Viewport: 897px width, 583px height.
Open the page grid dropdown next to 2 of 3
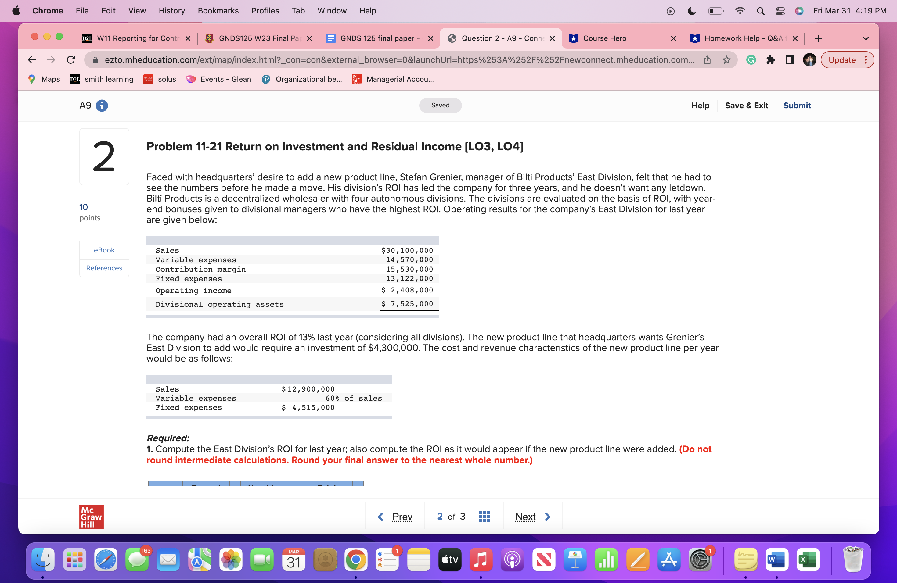coord(484,516)
